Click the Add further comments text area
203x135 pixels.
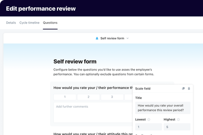pyautogui.click(x=93, y=112)
